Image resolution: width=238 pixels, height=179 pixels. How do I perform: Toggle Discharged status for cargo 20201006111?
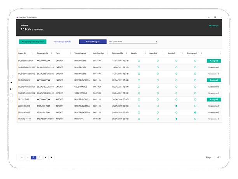pos(195,112)
